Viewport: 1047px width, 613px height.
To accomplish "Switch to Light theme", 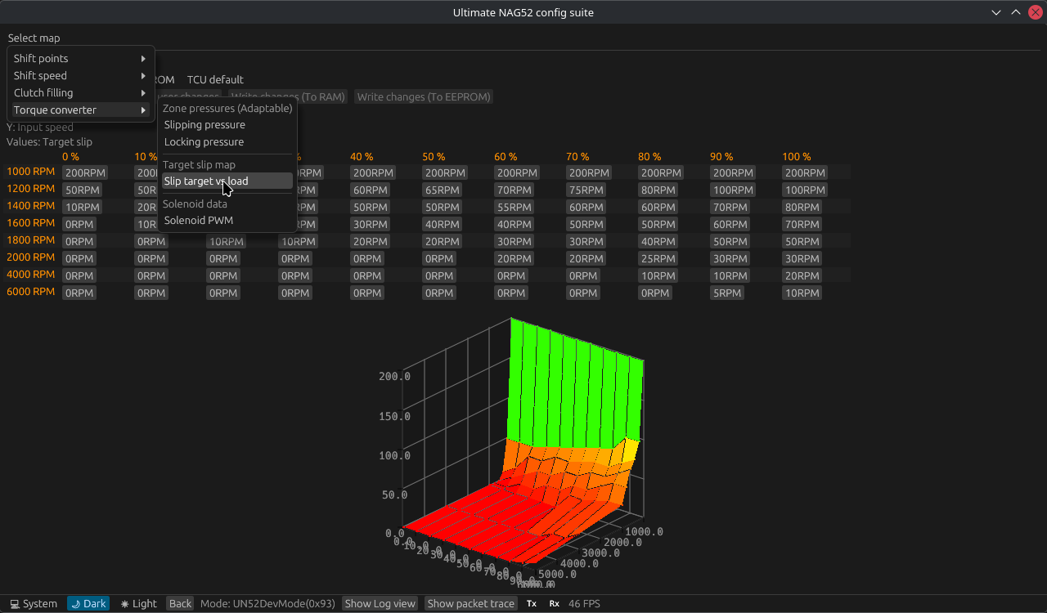I will [x=138, y=604].
